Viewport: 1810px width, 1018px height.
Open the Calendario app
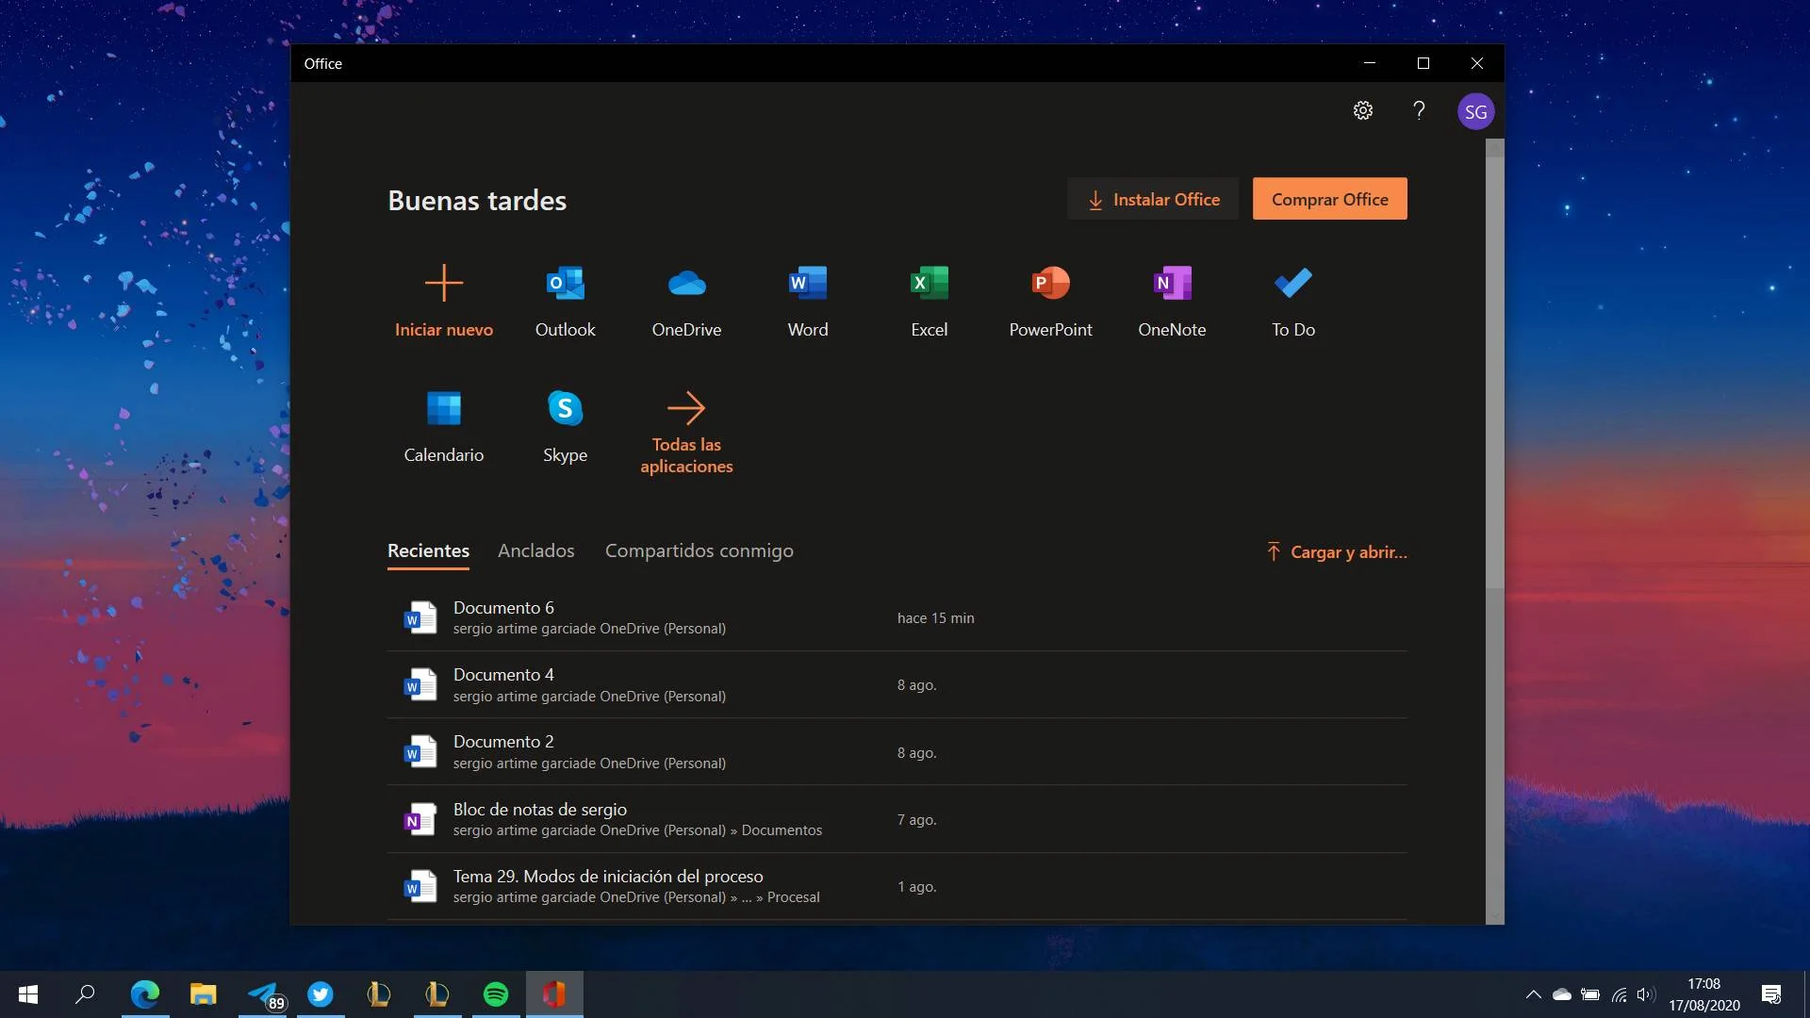pyautogui.click(x=444, y=408)
